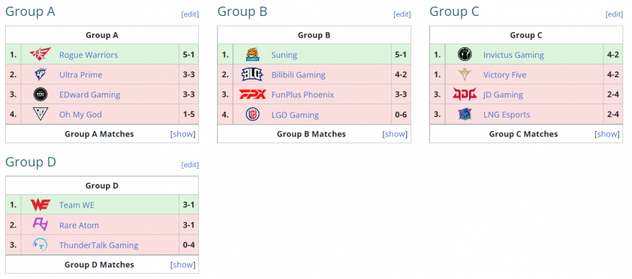Click the LGD Gaming logo
The width and height of the screenshot is (632, 279).
253,114
